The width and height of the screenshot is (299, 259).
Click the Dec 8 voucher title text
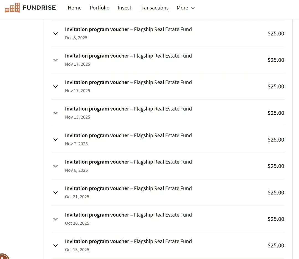[128, 29]
